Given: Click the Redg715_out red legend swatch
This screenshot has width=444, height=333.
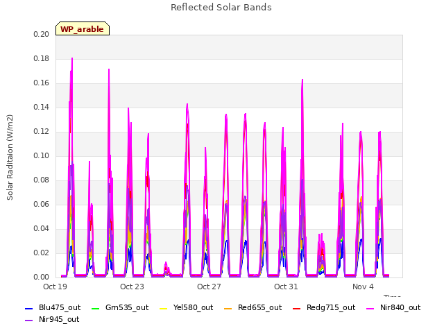Looking at the screenshot, I should pos(296,308).
